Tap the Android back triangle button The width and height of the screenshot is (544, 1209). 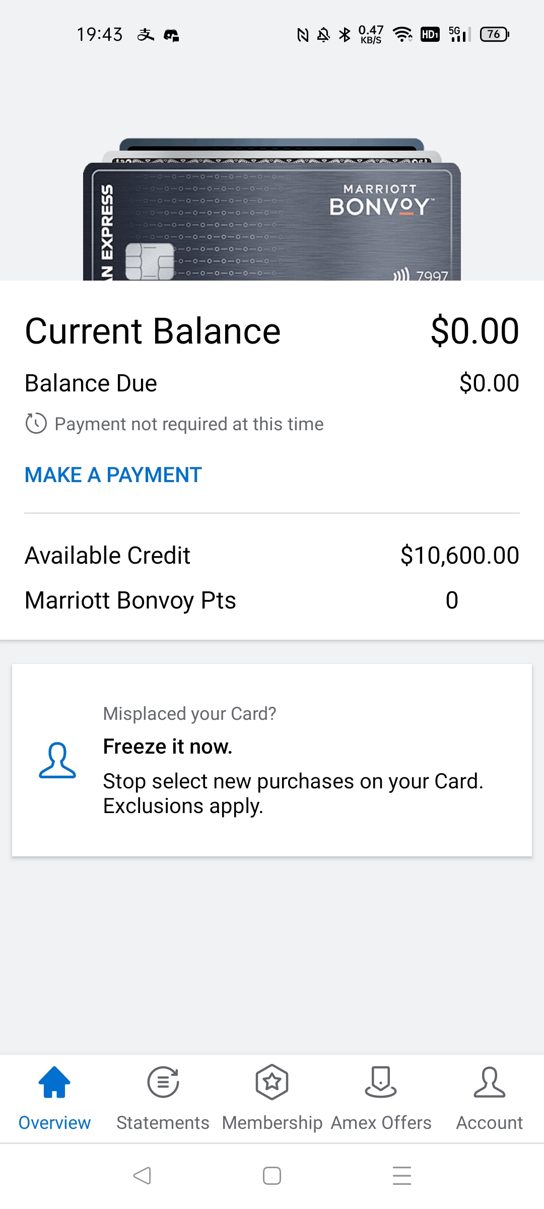pos(142,1176)
